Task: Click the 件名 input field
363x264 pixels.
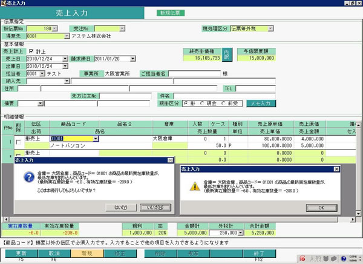Action: coord(225,96)
